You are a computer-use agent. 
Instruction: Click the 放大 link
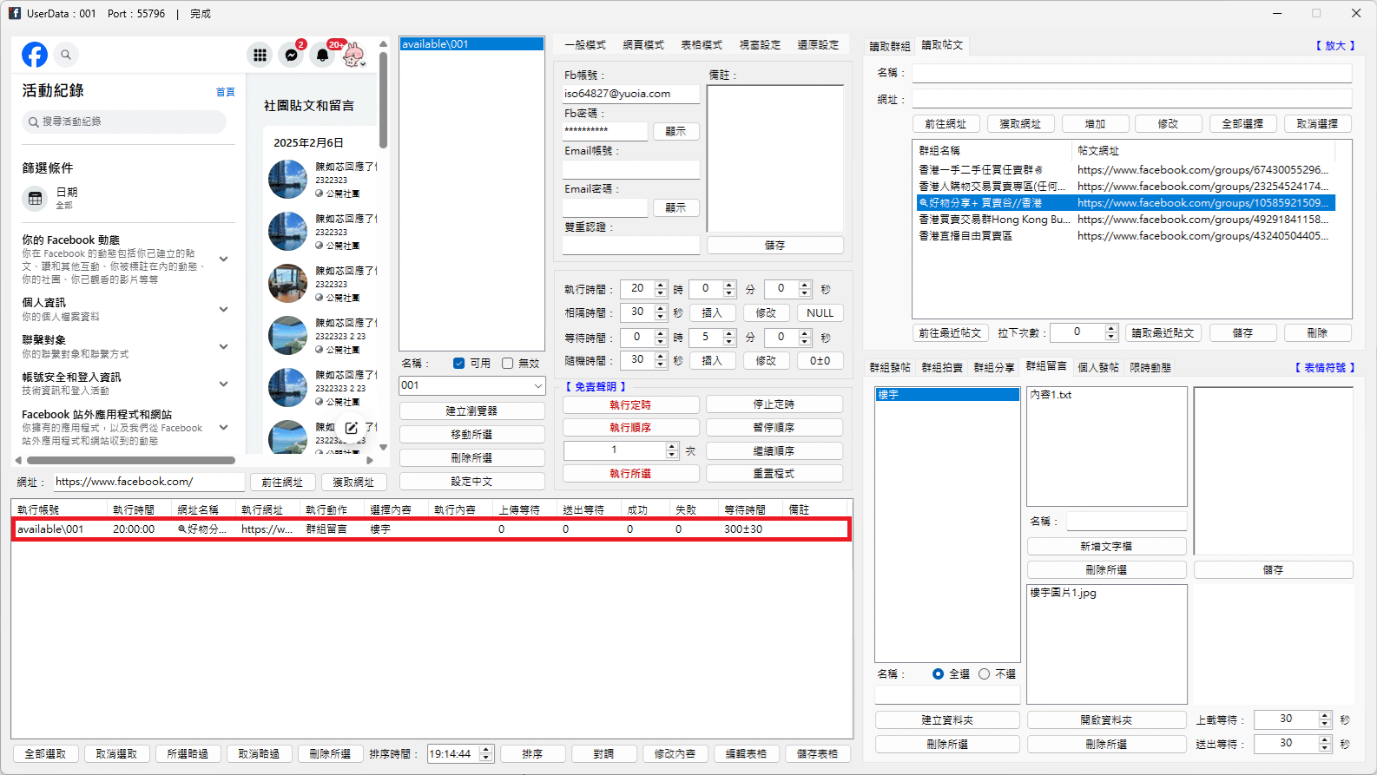tap(1335, 46)
